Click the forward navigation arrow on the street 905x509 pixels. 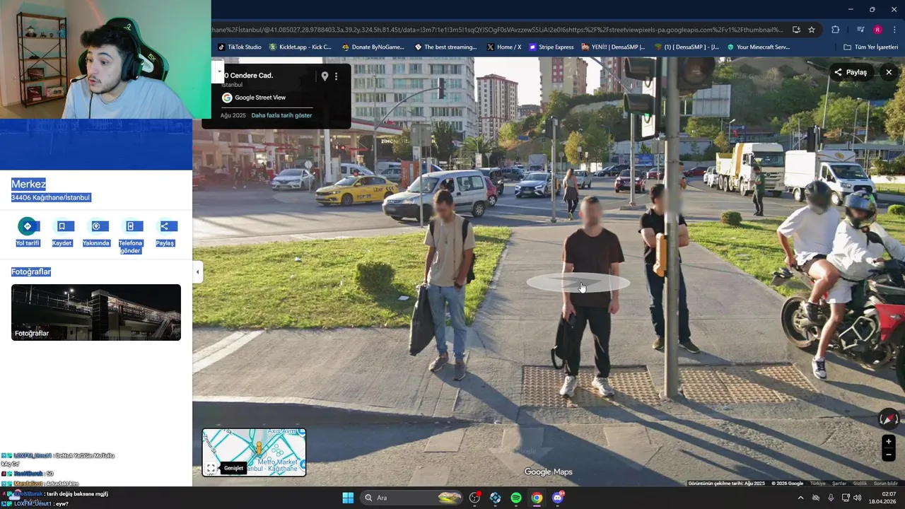(578, 283)
